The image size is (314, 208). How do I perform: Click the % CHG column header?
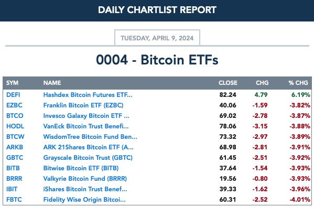coord(298,83)
